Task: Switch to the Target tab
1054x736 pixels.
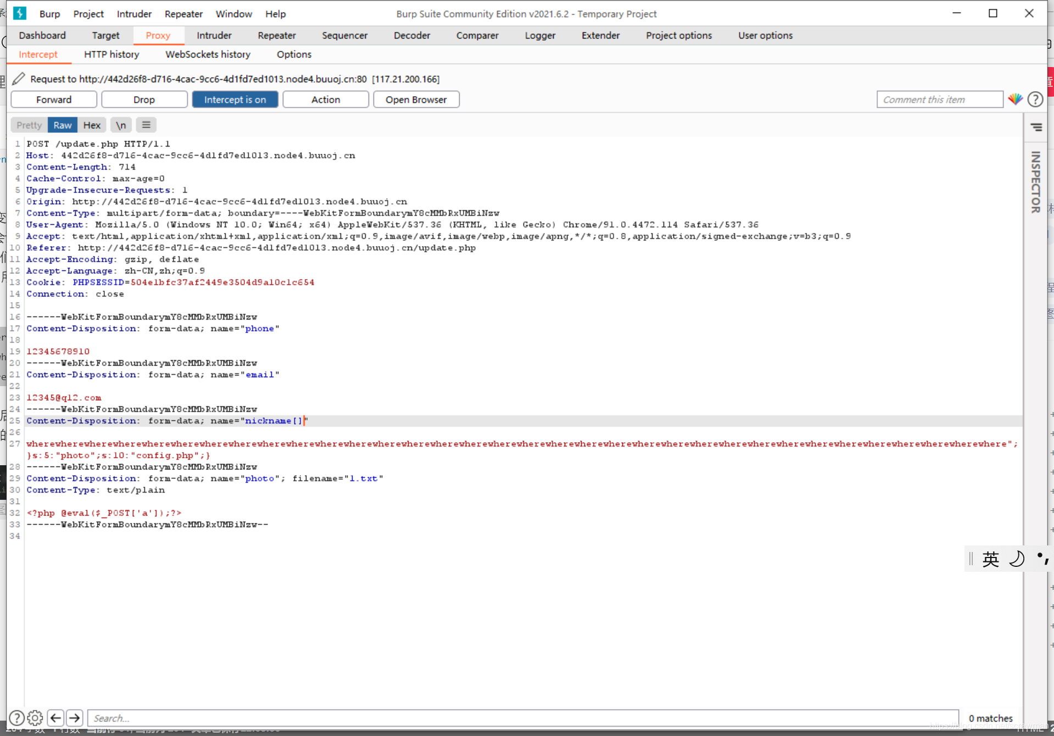Action: tap(105, 35)
